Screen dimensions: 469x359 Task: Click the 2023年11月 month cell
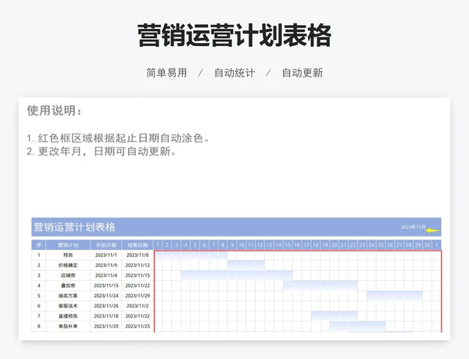tap(413, 227)
